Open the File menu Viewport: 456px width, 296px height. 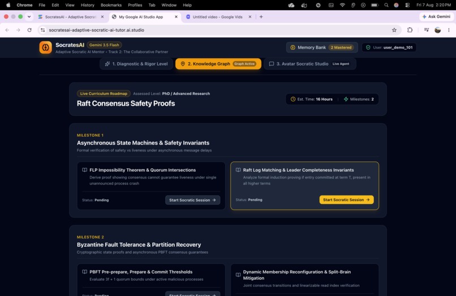[42, 5]
